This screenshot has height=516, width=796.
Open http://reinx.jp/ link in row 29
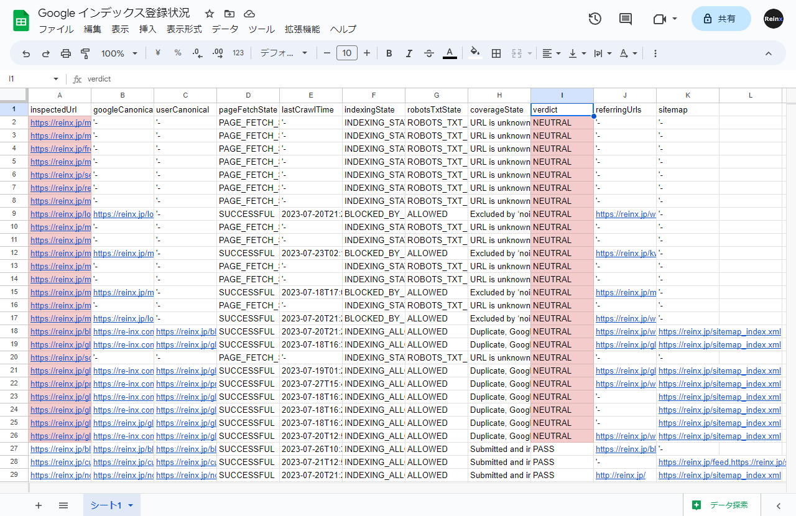coord(621,475)
